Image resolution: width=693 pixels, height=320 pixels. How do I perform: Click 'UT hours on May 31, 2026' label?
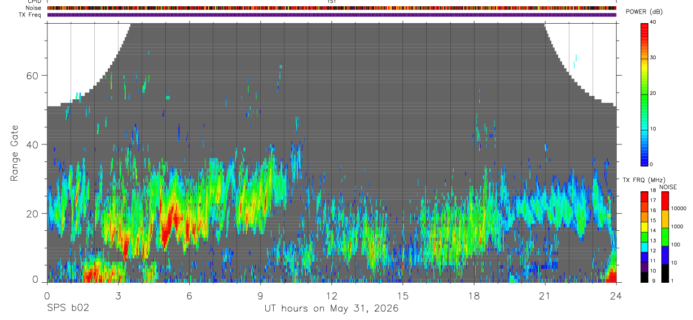(332, 309)
